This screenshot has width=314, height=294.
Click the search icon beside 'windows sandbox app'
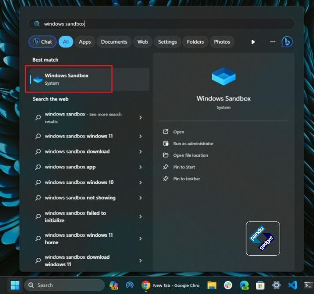tap(38, 167)
